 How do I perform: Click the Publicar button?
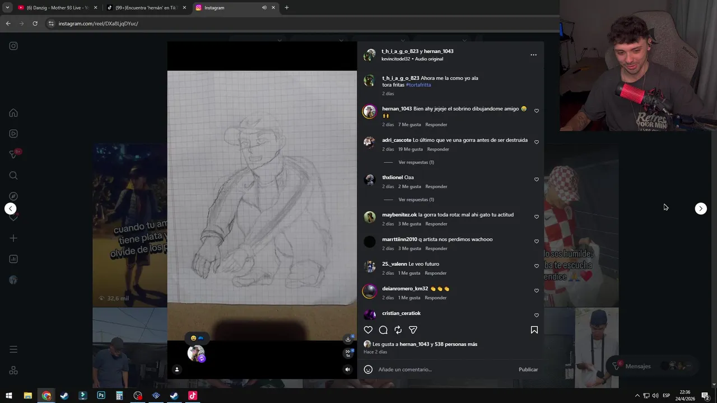(x=528, y=369)
